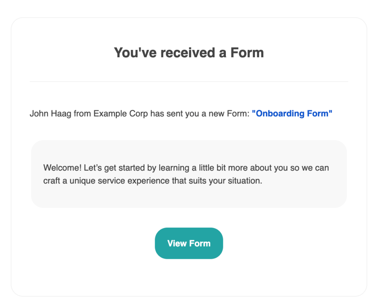Image resolution: width=378 pixels, height=308 pixels.
Task: Click the word "situation." ending the message
Action: (245, 180)
